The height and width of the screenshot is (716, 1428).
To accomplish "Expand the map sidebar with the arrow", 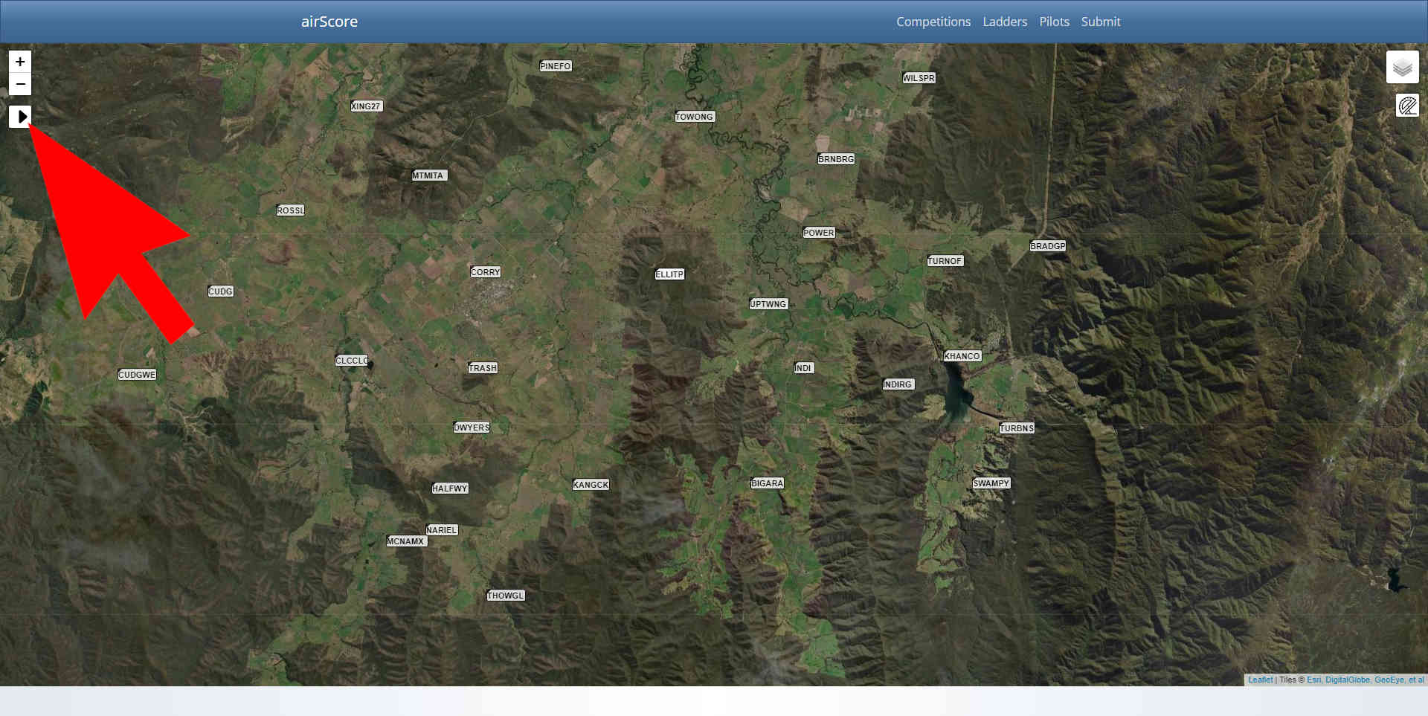I will [x=20, y=117].
